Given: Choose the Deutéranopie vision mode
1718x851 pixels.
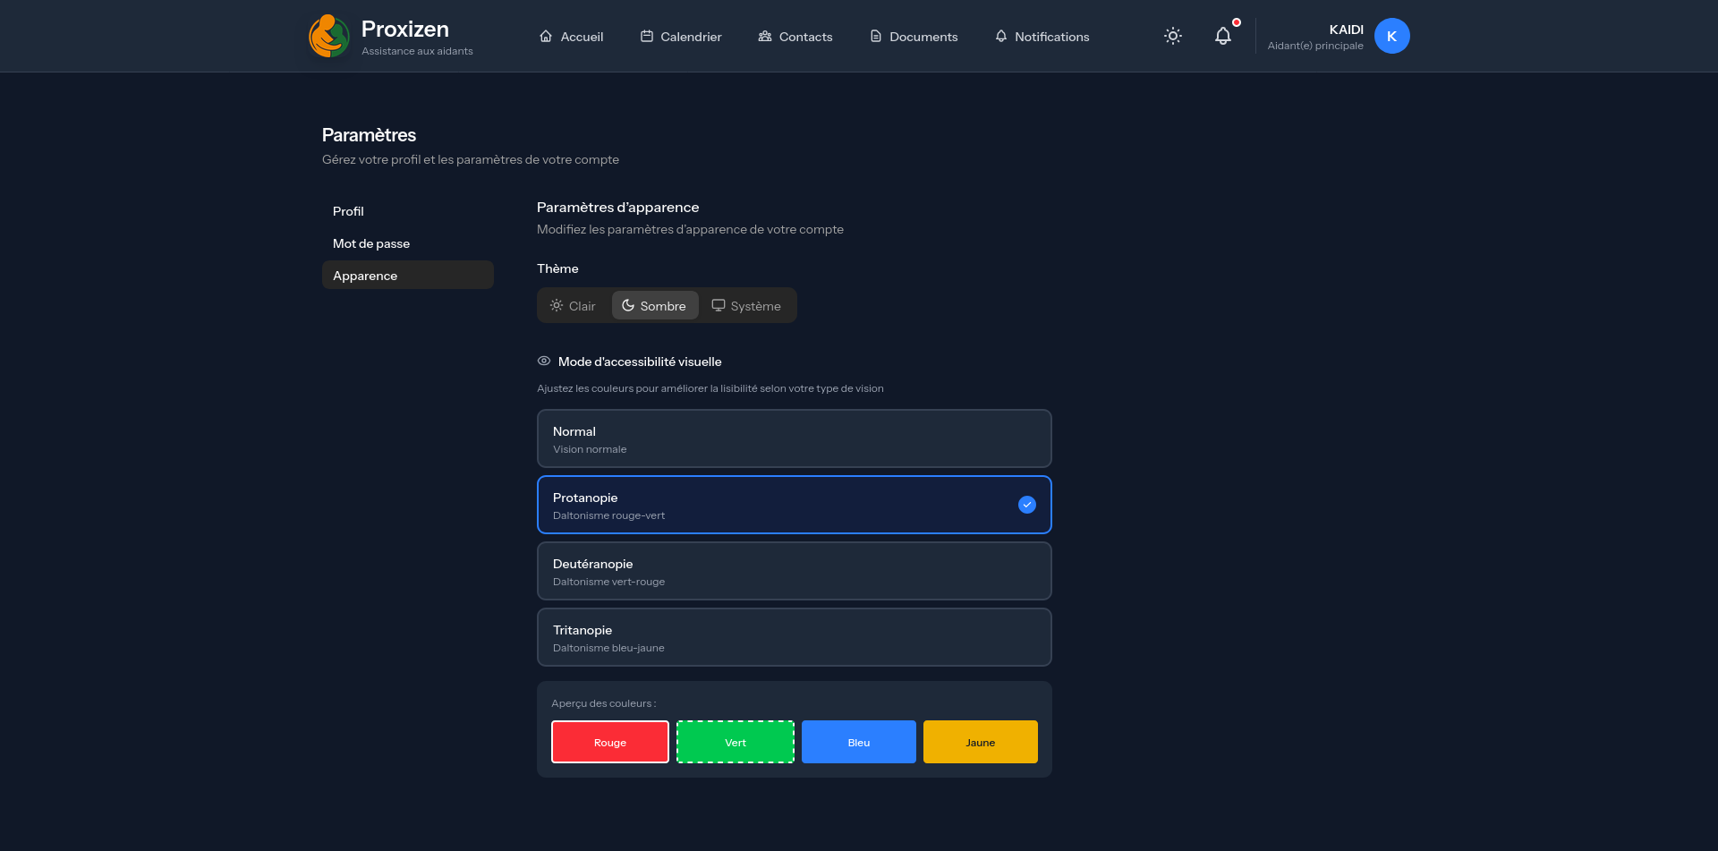Looking at the screenshot, I should tap(794, 571).
